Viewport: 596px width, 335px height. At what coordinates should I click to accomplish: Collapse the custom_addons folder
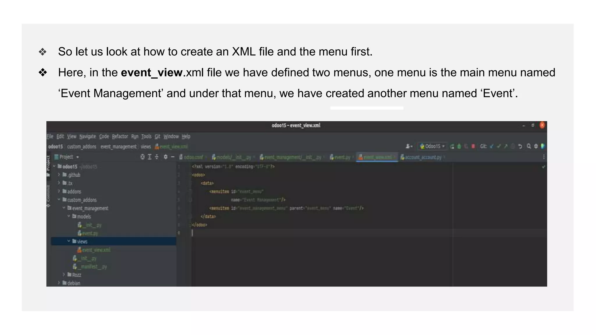pyautogui.click(x=59, y=200)
